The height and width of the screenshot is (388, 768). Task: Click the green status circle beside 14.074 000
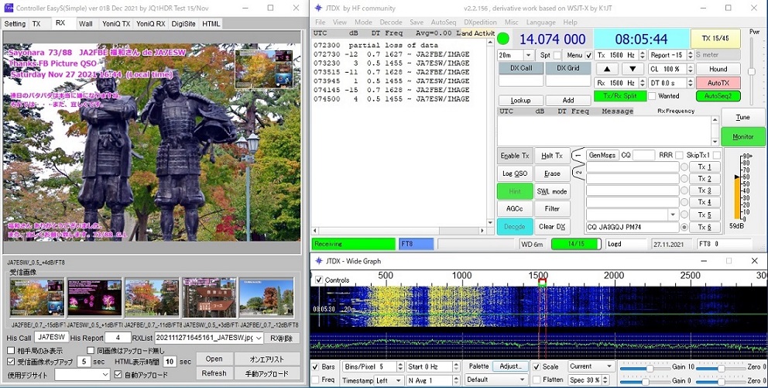pyautogui.click(x=503, y=39)
